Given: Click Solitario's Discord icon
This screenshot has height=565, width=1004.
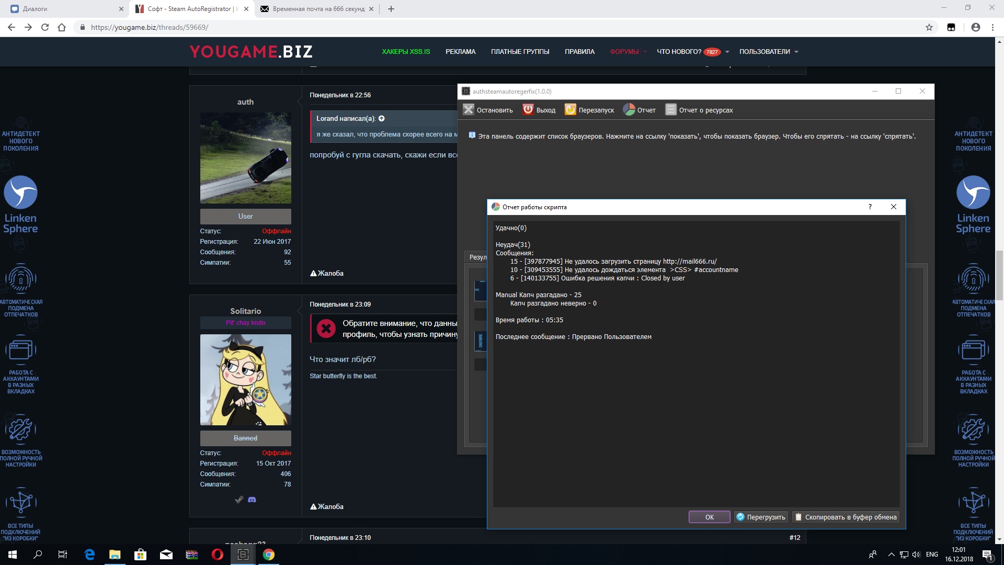Looking at the screenshot, I should click(x=252, y=500).
